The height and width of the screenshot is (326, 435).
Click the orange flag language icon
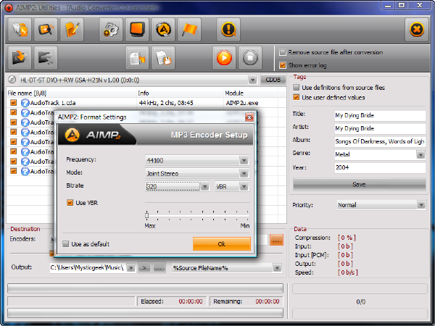pos(189,30)
